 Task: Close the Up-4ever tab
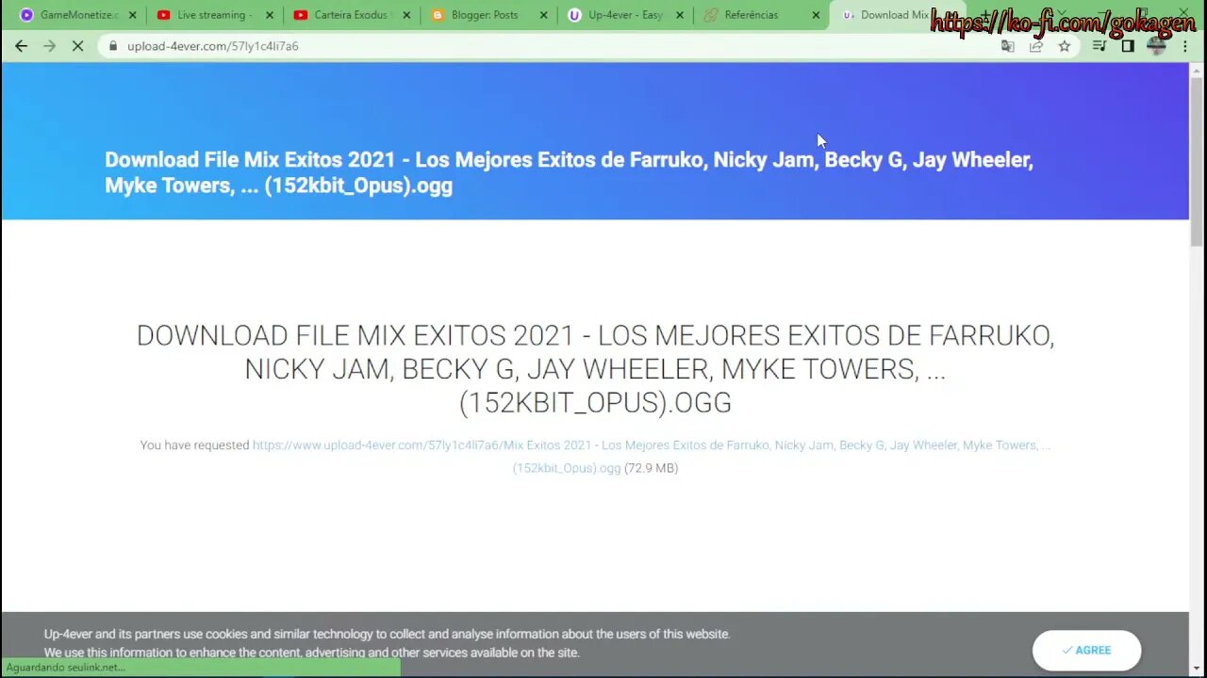[x=680, y=15]
